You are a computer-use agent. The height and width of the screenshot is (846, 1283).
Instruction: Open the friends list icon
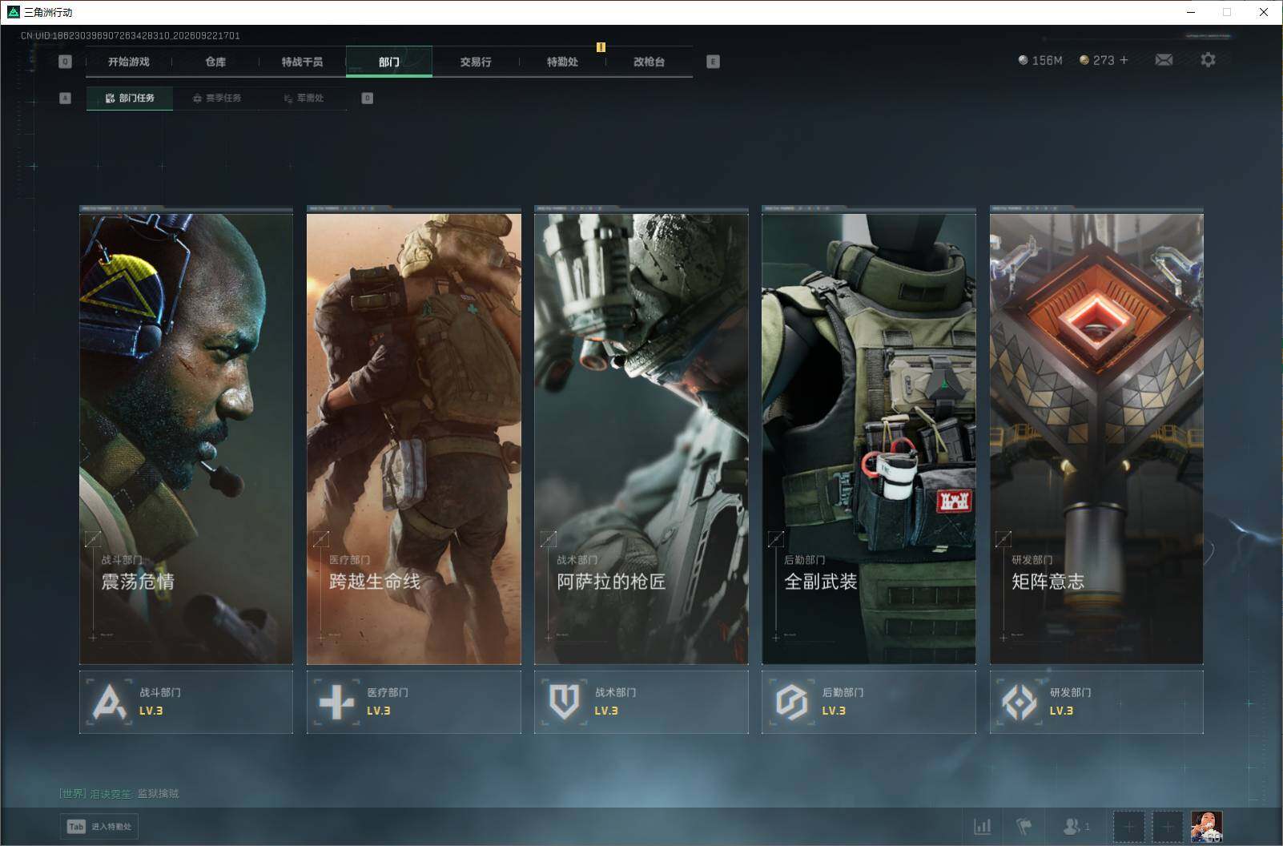click(x=1076, y=826)
